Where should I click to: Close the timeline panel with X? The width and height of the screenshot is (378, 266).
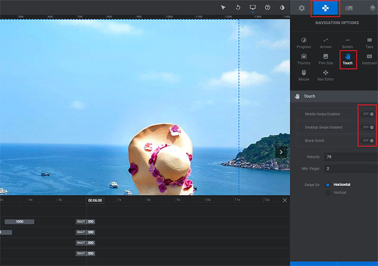284,200
